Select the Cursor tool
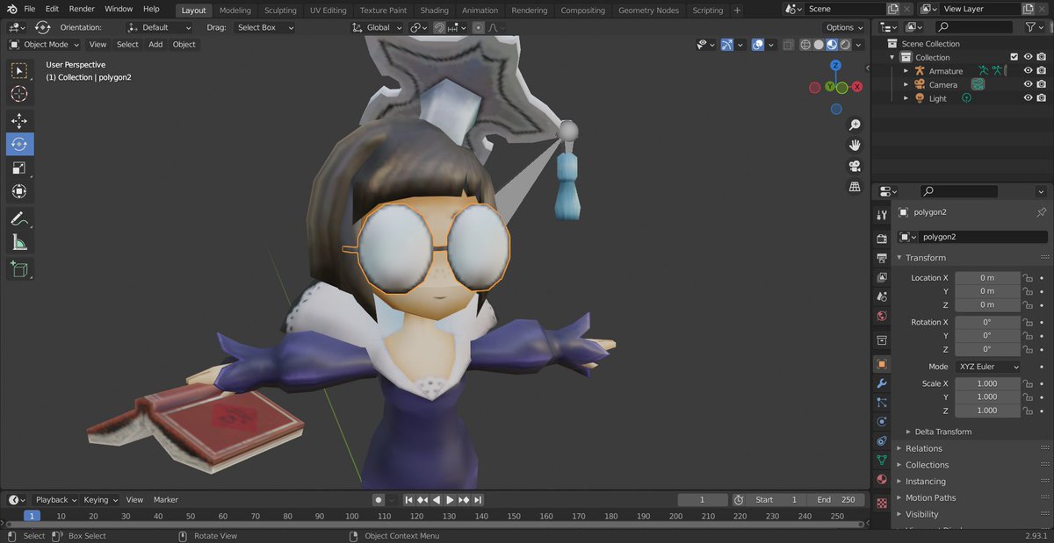The width and height of the screenshot is (1054, 543). click(x=19, y=94)
